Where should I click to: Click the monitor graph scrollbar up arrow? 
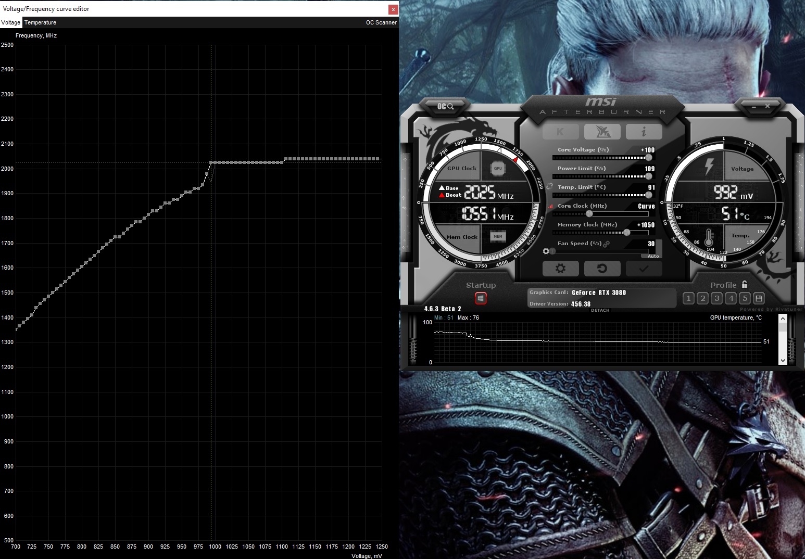pyautogui.click(x=783, y=319)
